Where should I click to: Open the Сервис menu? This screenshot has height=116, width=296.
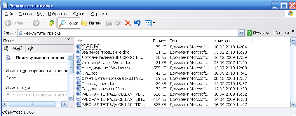pos(80,14)
